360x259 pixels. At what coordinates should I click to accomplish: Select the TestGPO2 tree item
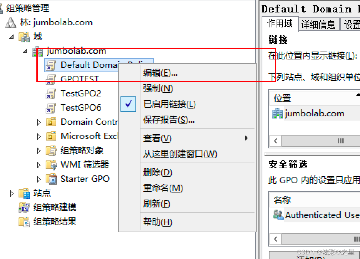click(81, 94)
